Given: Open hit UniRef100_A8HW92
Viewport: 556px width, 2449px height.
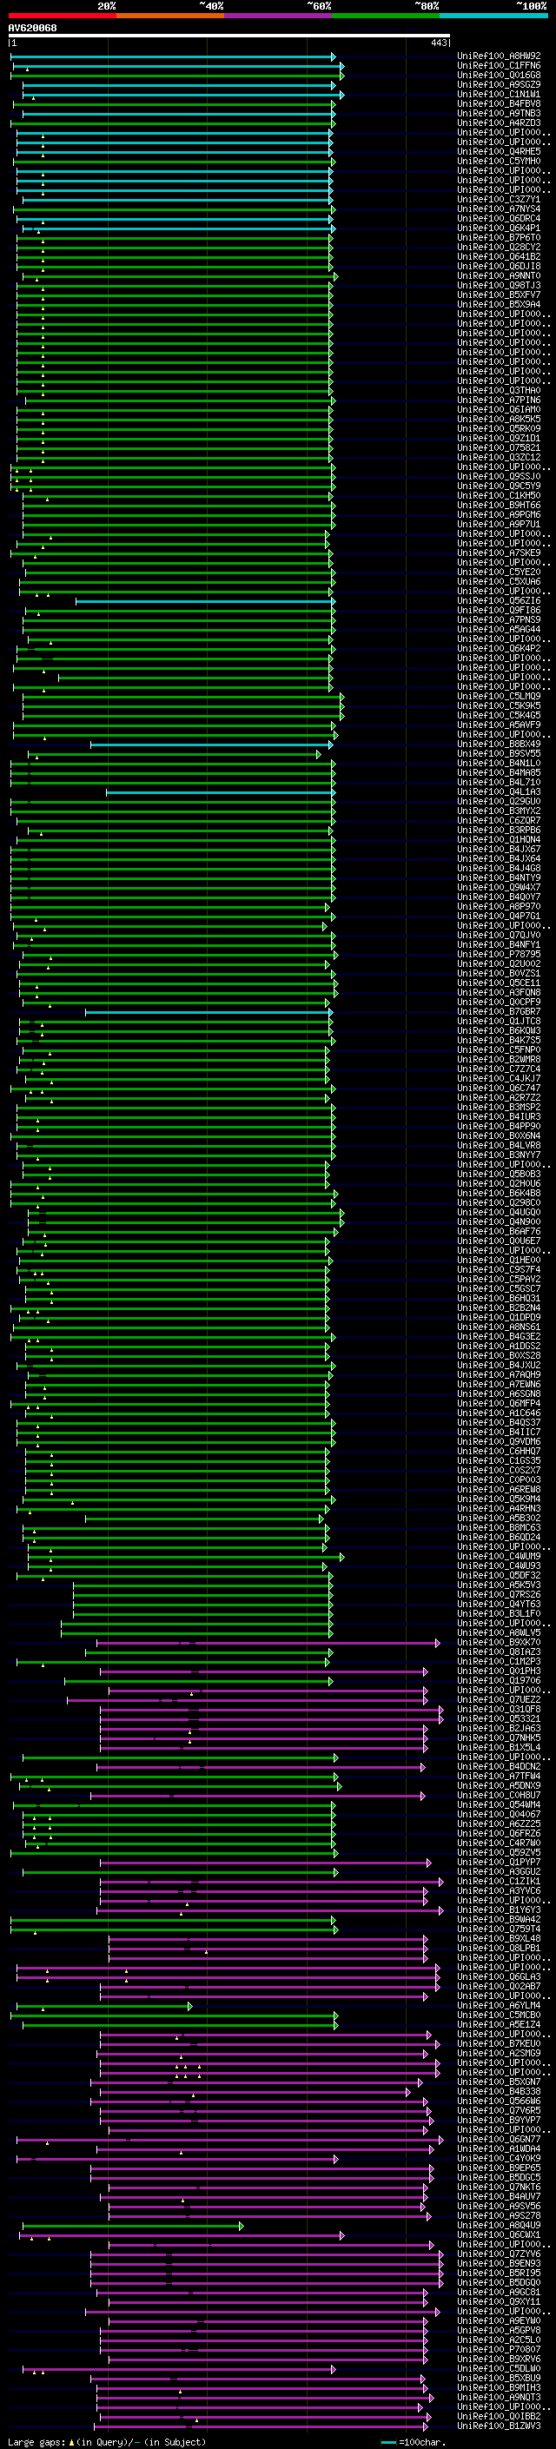Looking at the screenshot, I should click(x=498, y=56).
